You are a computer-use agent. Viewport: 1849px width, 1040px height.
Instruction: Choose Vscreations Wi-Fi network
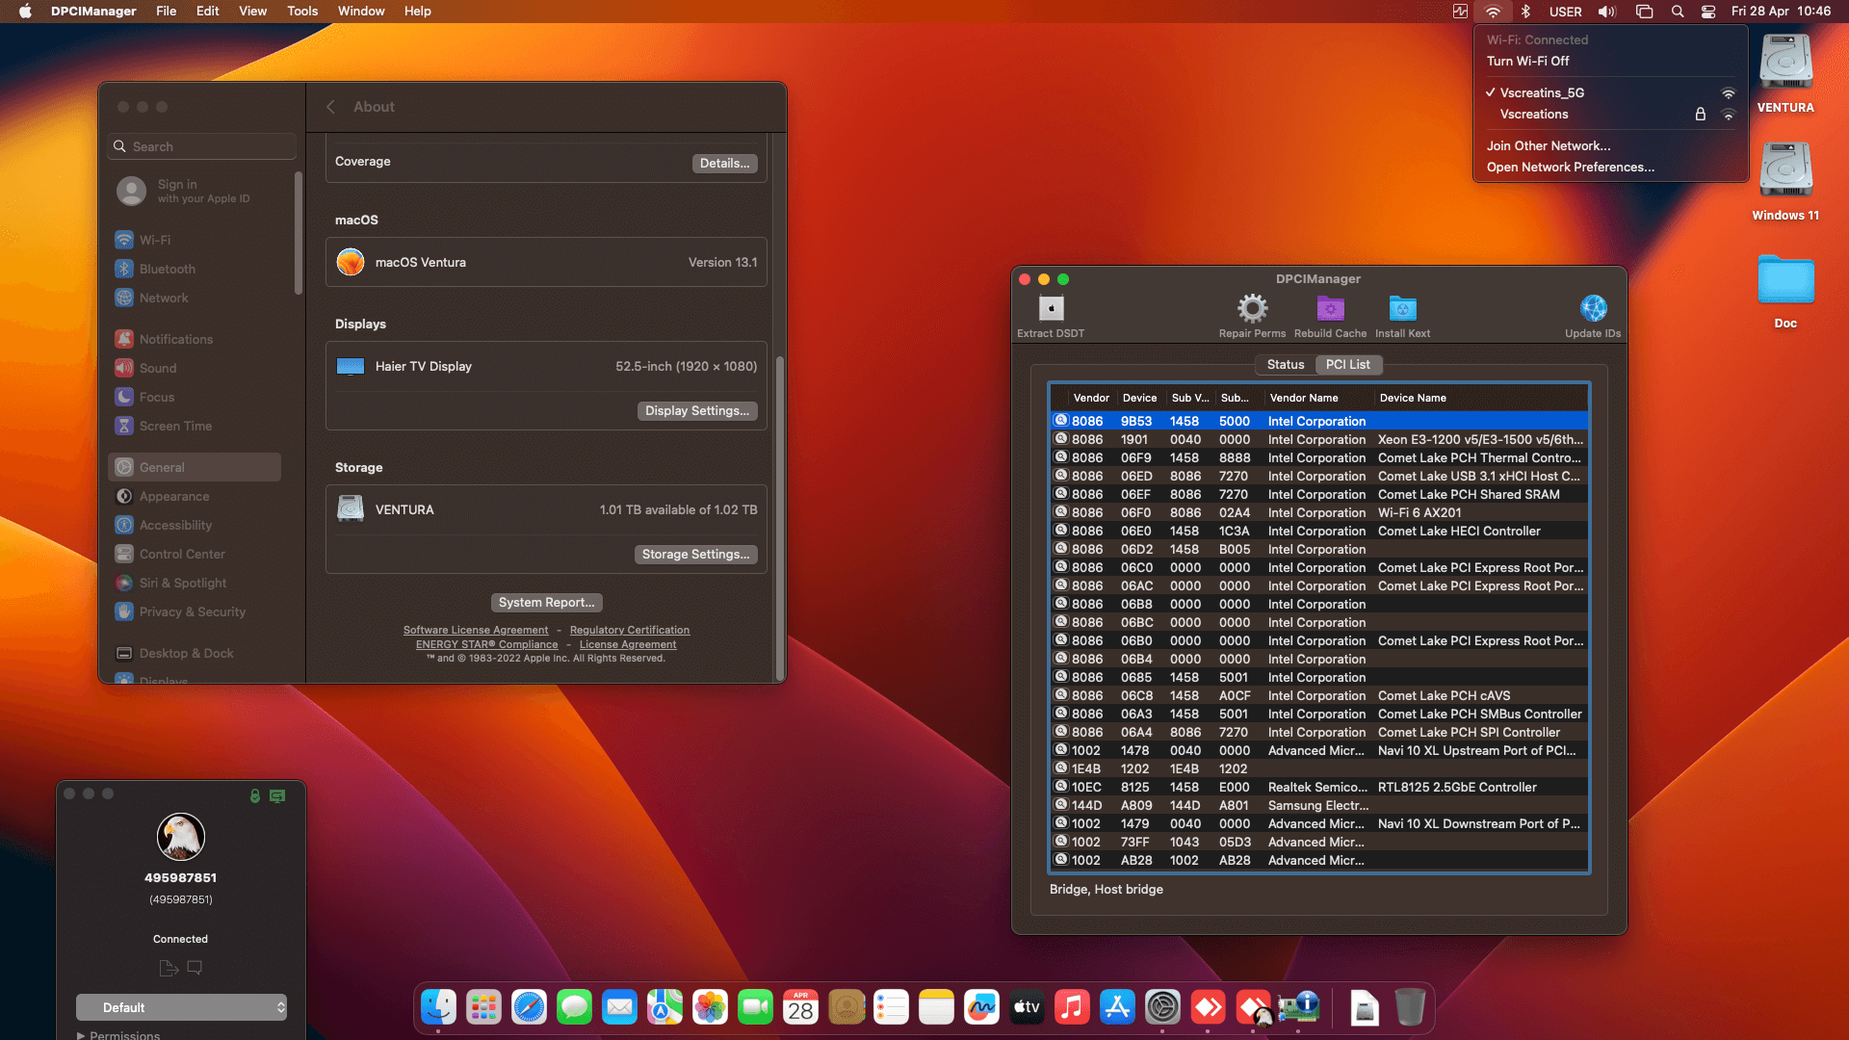click(1610, 114)
